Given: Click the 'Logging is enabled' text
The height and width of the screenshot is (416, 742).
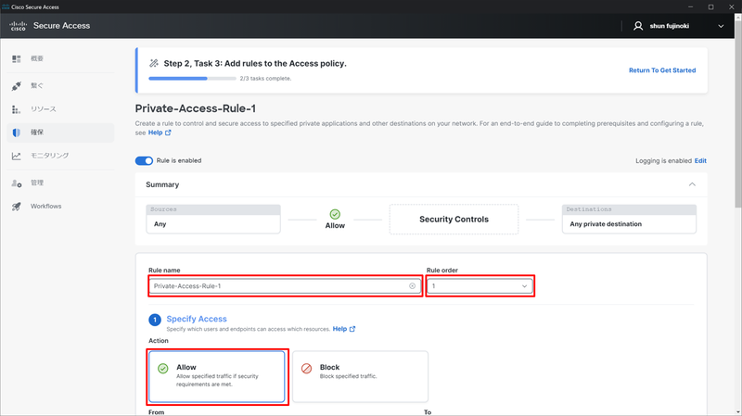Looking at the screenshot, I should coord(663,160).
